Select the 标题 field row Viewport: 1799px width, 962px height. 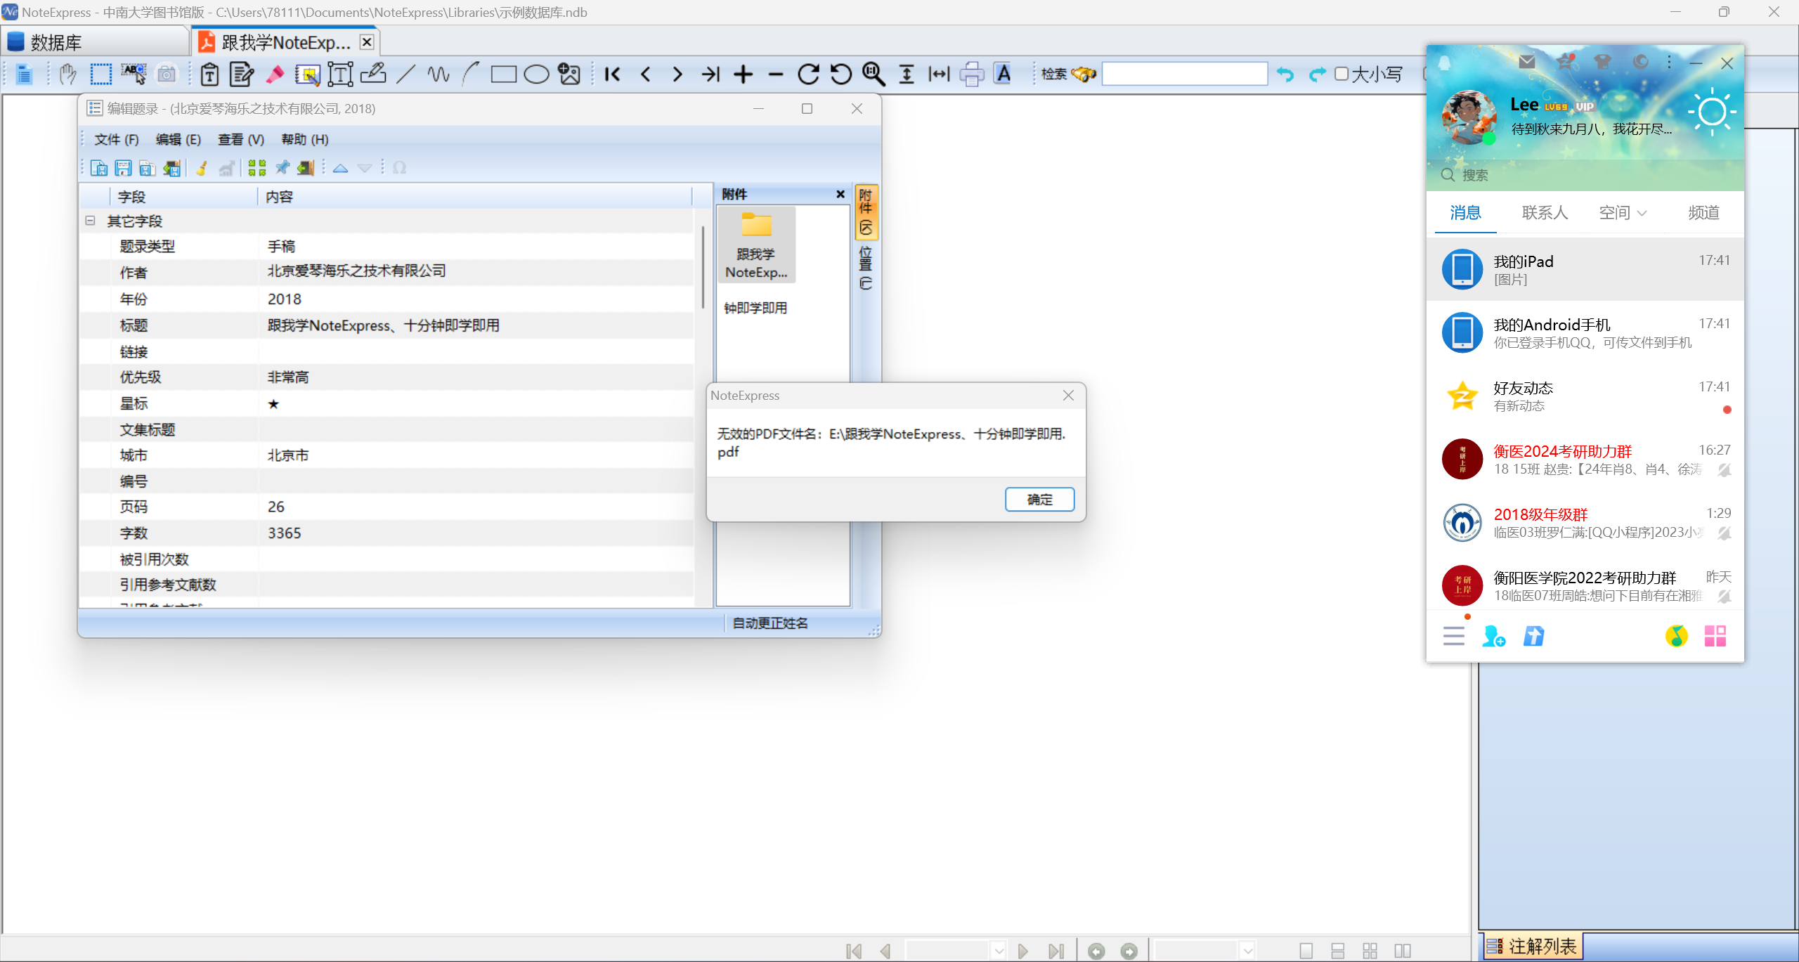tap(388, 325)
